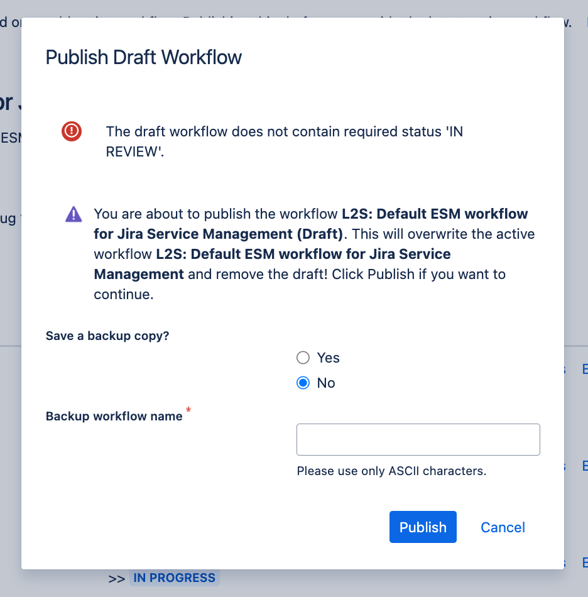The width and height of the screenshot is (588, 597).
Task: Select the No backup copy radio button
Action: point(303,383)
